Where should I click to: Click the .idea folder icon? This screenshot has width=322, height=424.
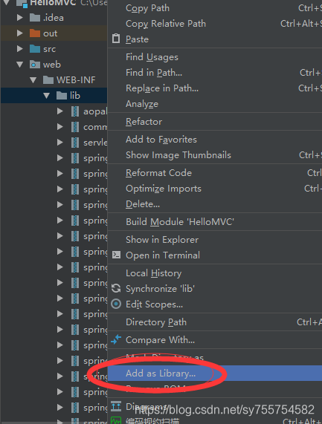[35, 18]
